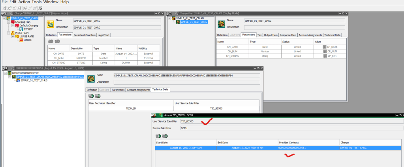Click the checkmark verify icon in main toolbar

[x=41, y=9]
